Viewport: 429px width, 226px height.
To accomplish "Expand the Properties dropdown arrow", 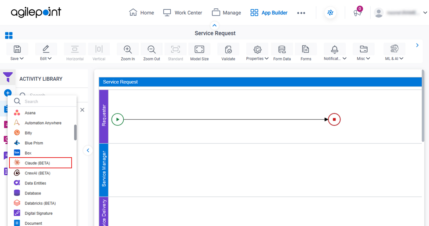I will click(x=266, y=58).
